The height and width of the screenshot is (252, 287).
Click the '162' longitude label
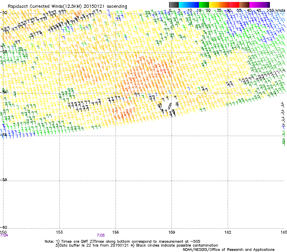228,232
